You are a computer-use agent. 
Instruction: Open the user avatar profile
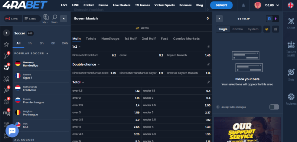tap(258, 5)
